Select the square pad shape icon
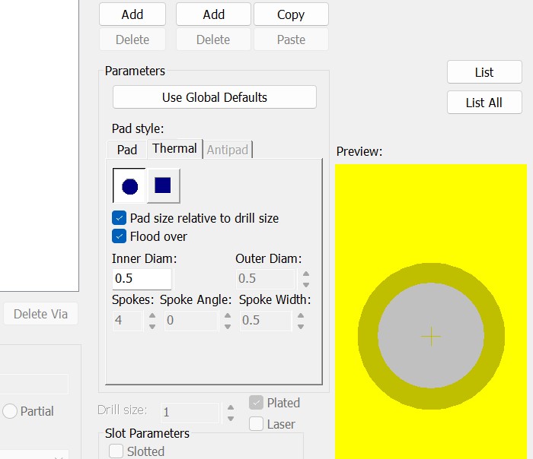This screenshot has height=459, width=533. click(163, 186)
